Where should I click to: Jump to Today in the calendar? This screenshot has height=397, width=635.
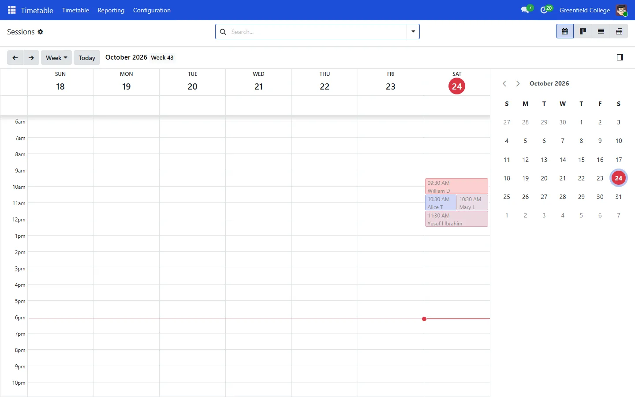(x=87, y=58)
